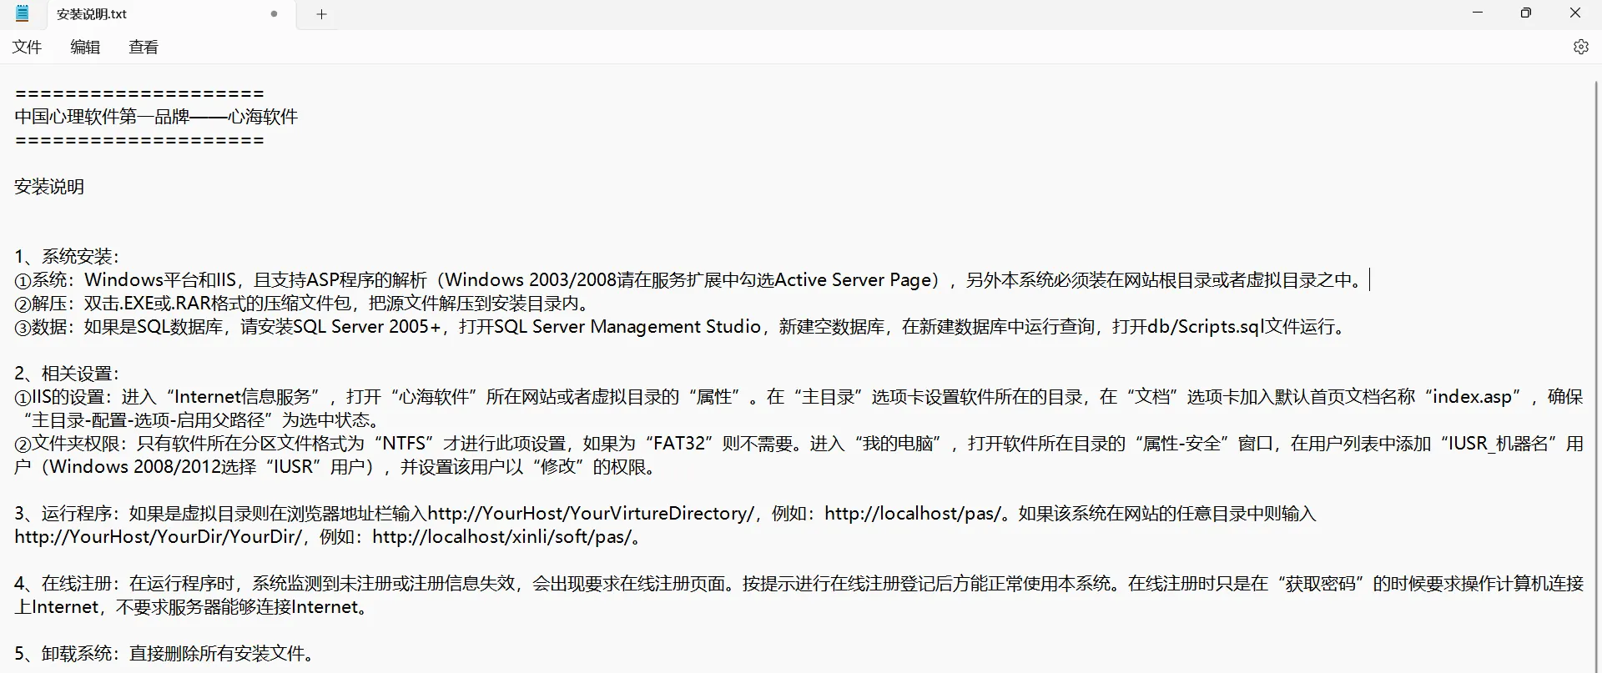
Task: Click the unsaved-changes dot on 安装说明.txt tab
Action: (x=274, y=14)
